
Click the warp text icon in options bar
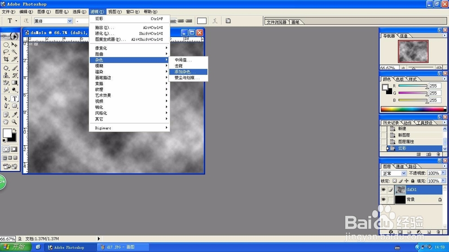pos(215,21)
